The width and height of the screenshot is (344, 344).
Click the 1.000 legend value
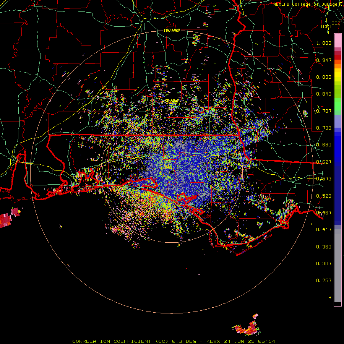click(x=324, y=43)
